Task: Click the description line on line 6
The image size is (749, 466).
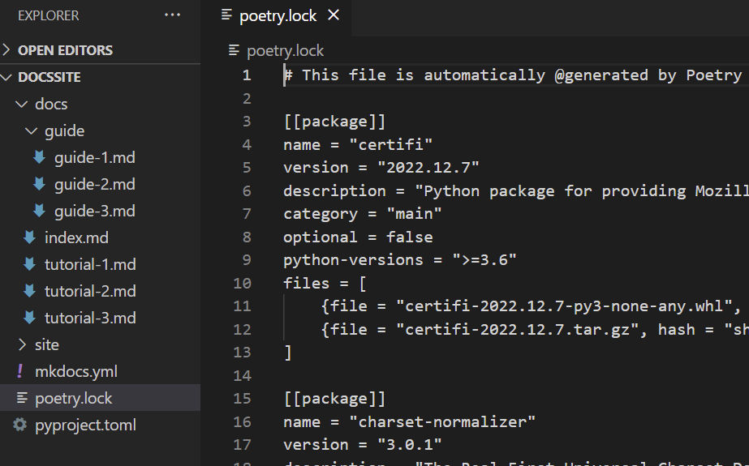Action: [x=516, y=190]
